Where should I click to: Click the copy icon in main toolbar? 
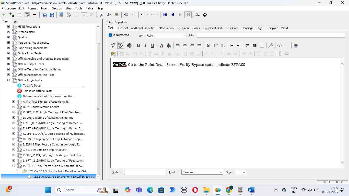tap(109, 15)
